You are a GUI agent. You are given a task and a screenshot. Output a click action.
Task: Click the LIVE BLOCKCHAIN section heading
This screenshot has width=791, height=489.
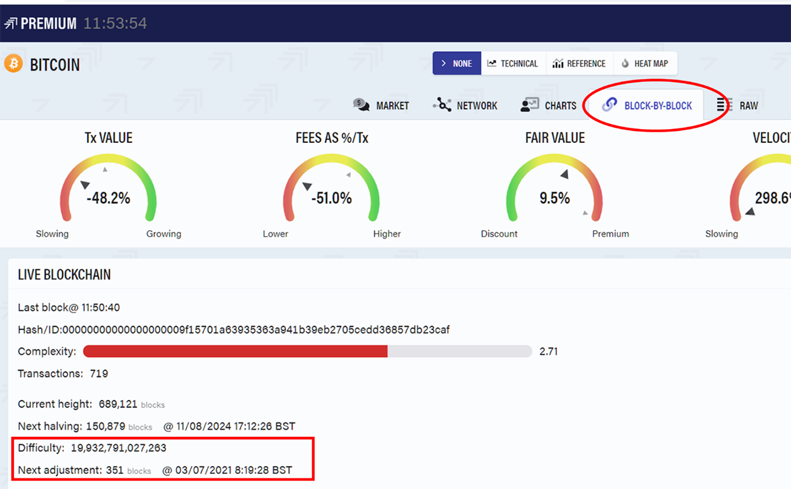click(65, 275)
